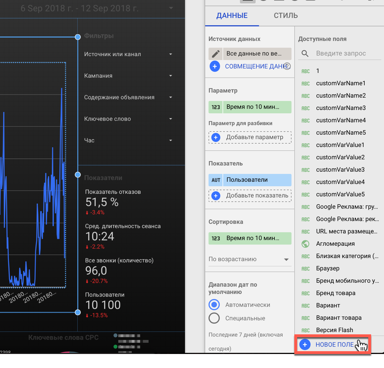Select the Автоматически date range radio
This screenshot has height=368, width=384.
click(x=214, y=305)
